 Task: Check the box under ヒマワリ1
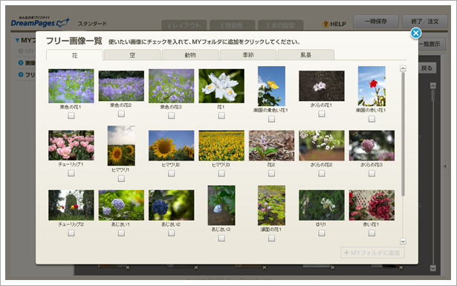pos(121,178)
